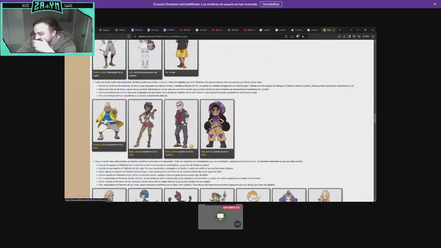Click the reader mode icon in address bar
This screenshot has height=248, width=441.
[x=286, y=36]
